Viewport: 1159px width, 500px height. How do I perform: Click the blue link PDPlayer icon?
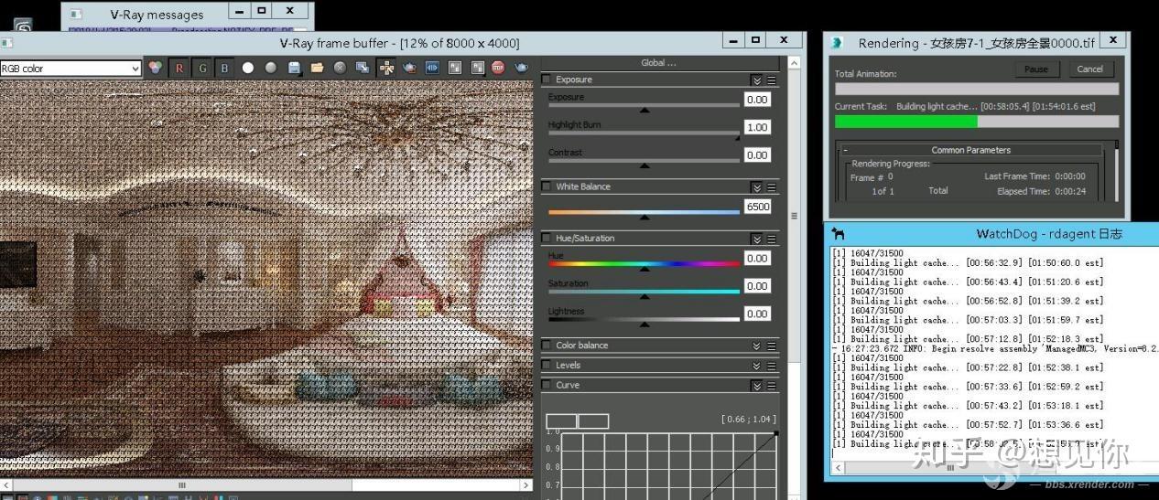pyautogui.click(x=432, y=68)
